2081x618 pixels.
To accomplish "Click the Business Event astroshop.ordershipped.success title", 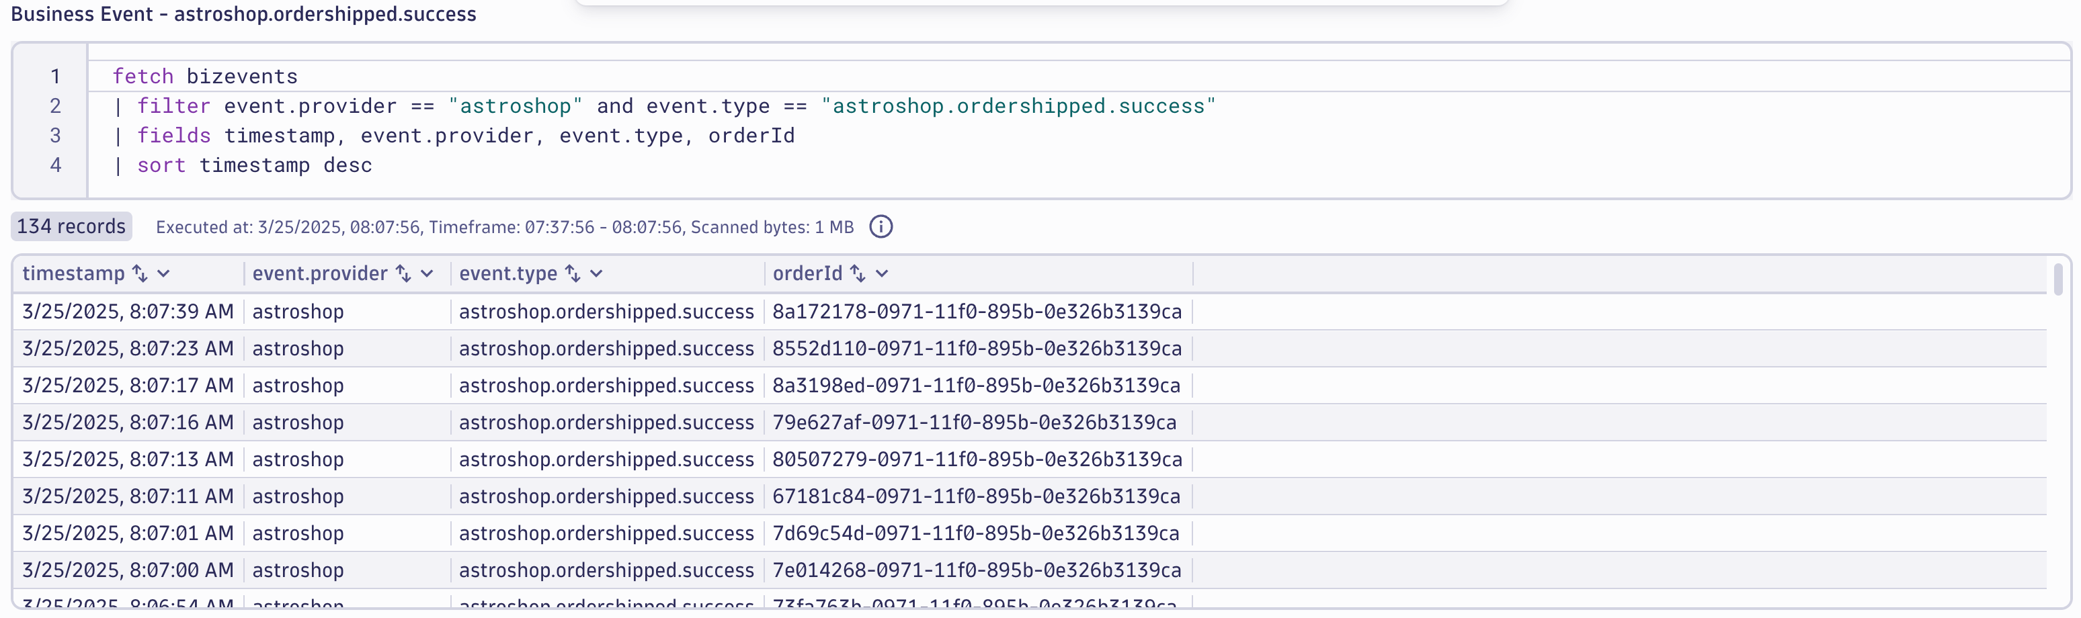I will click(x=244, y=13).
